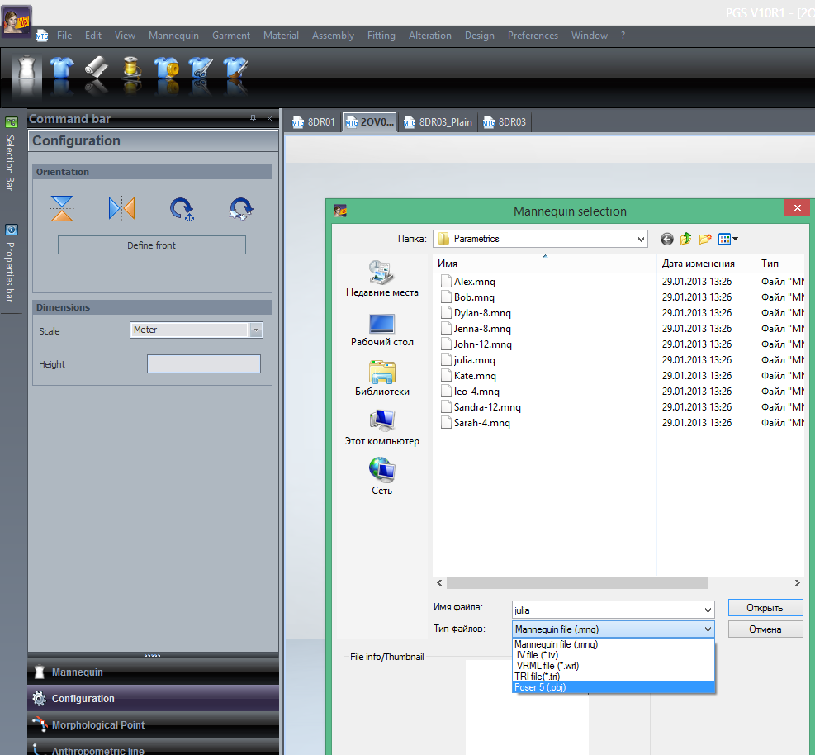Click the T-shirt with scissors icon

(x=201, y=68)
